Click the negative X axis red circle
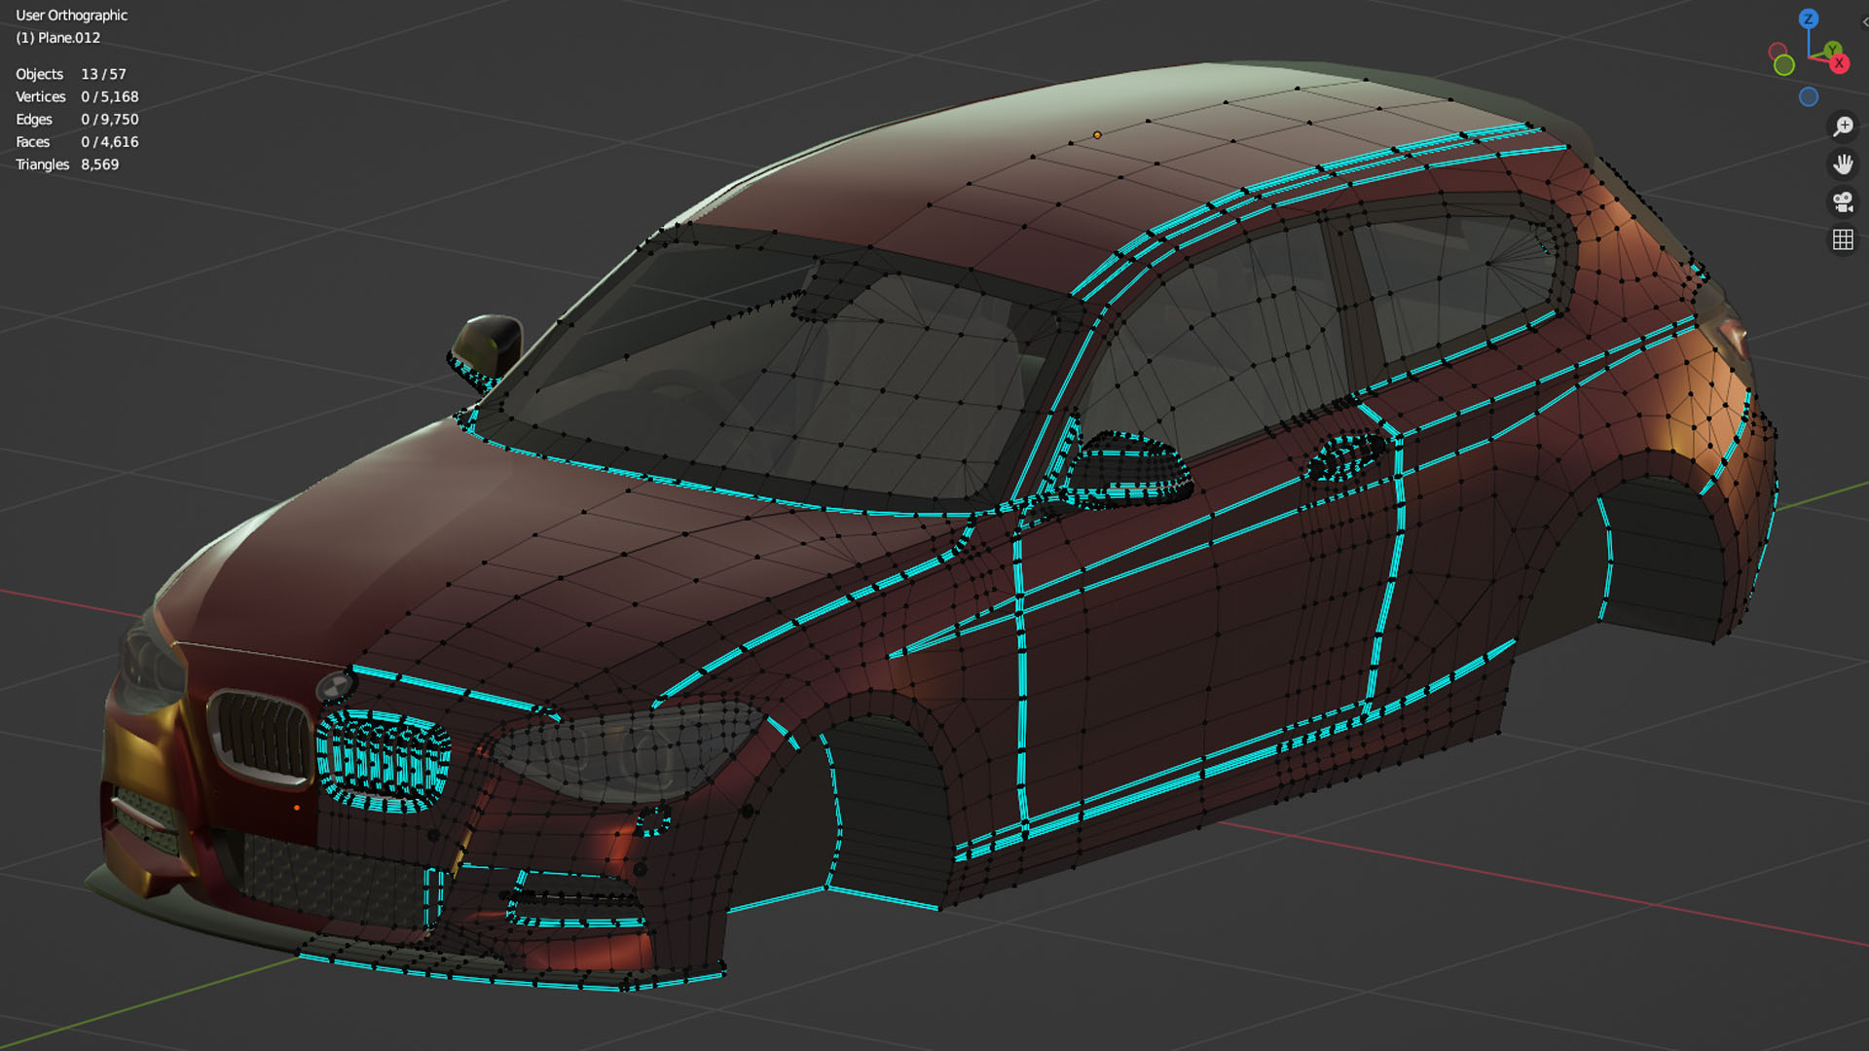This screenshot has width=1869, height=1051. pyautogui.click(x=1777, y=51)
